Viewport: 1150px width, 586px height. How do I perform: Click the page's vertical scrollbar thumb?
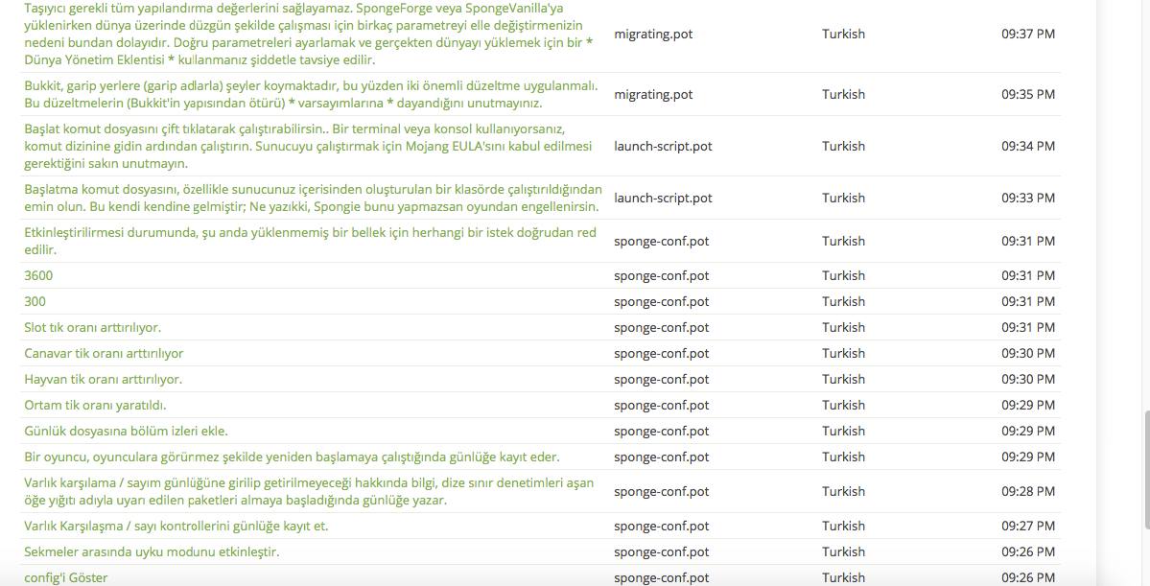coord(1146,469)
